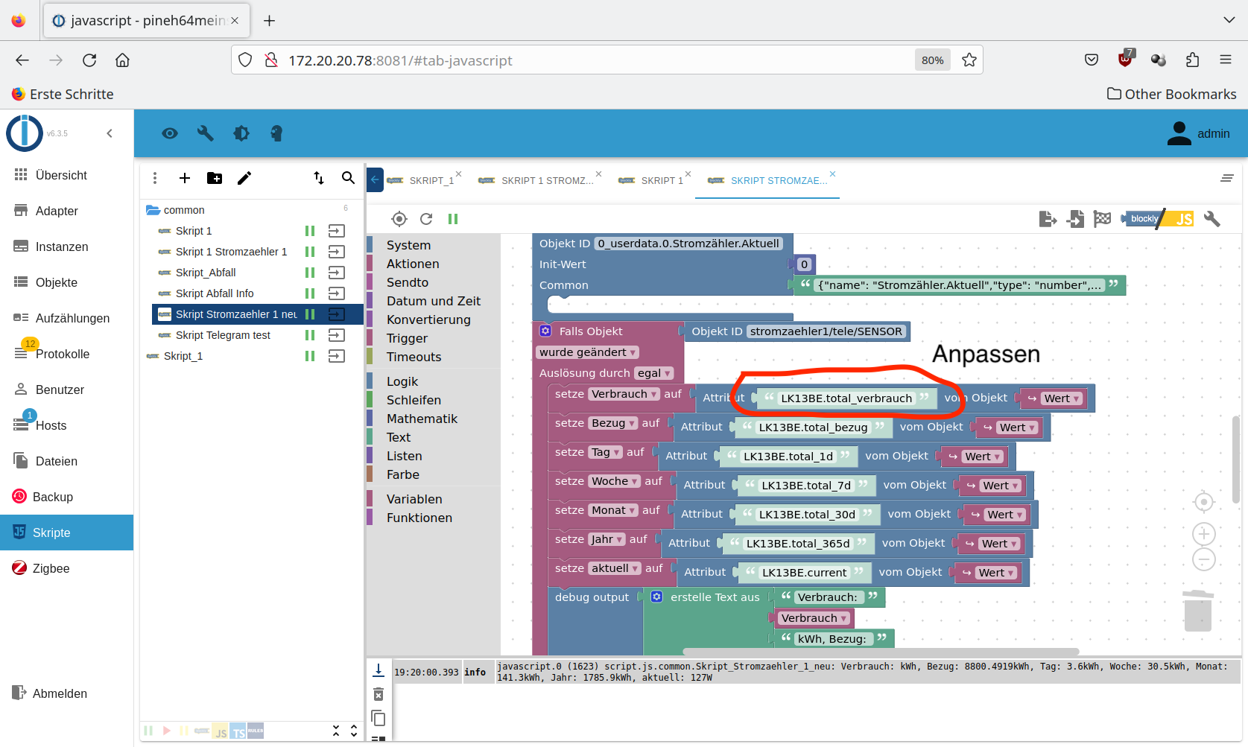Open the wrench settings icon in top bar
Image resolution: width=1248 pixels, height=747 pixels.
[x=206, y=133]
